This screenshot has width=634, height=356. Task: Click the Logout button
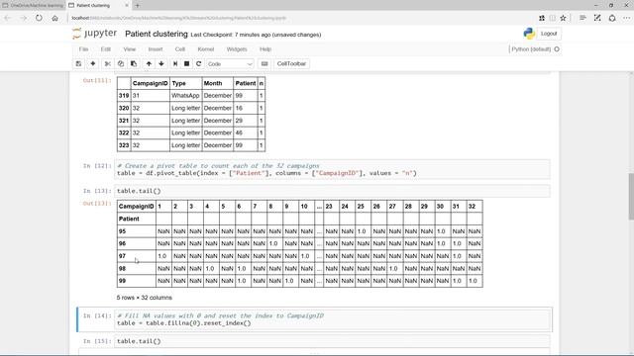tap(549, 34)
